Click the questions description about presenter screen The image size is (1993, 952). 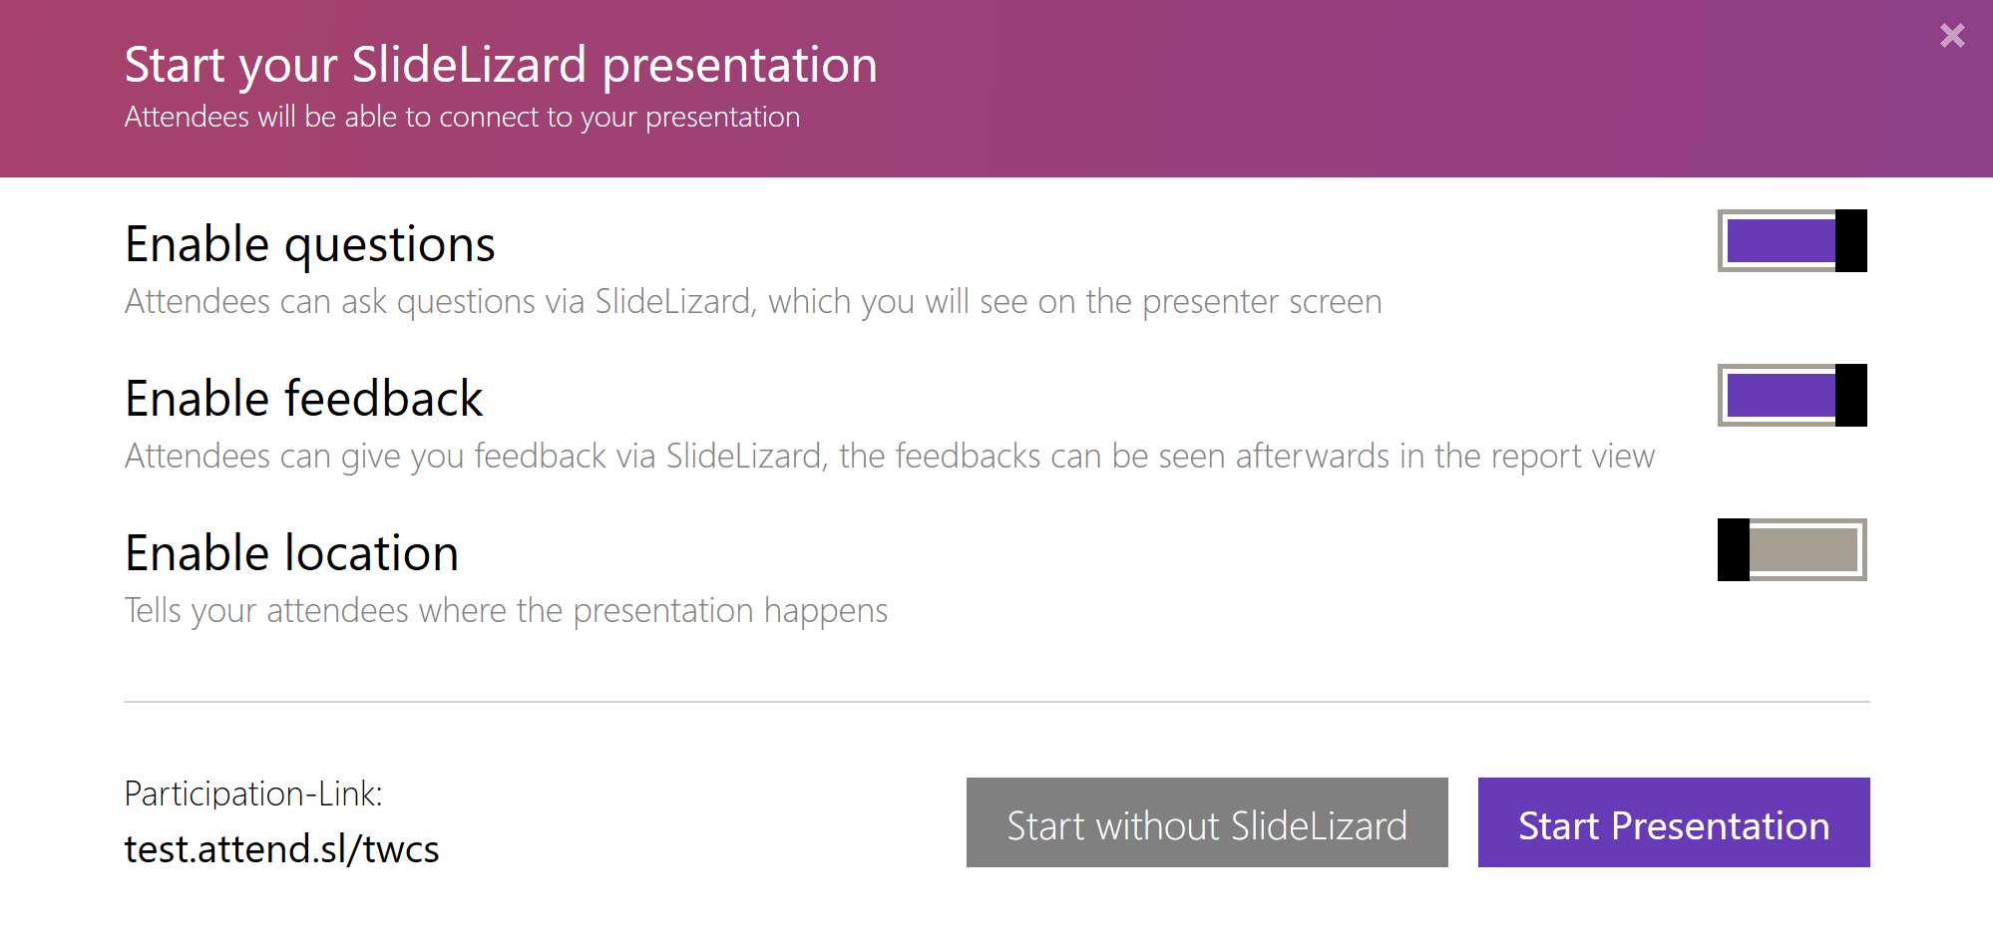753,301
